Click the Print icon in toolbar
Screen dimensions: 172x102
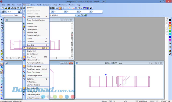tap(12, 8)
